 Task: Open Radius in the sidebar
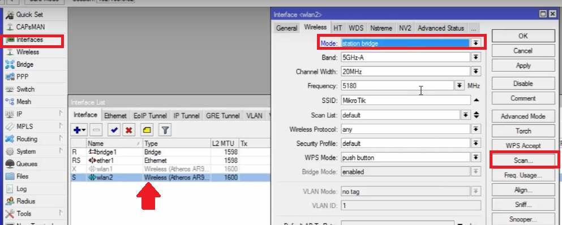[x=25, y=201]
